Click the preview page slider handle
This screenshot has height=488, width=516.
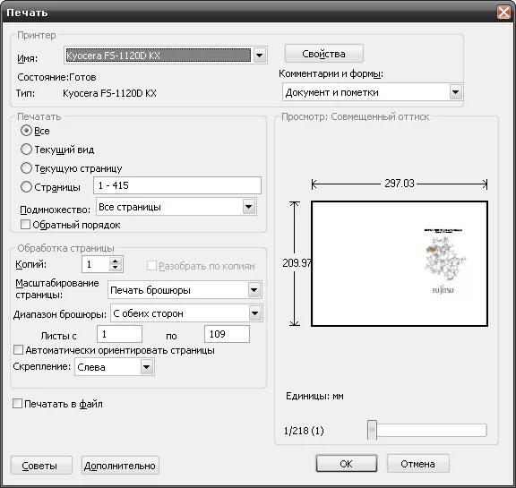[372, 430]
